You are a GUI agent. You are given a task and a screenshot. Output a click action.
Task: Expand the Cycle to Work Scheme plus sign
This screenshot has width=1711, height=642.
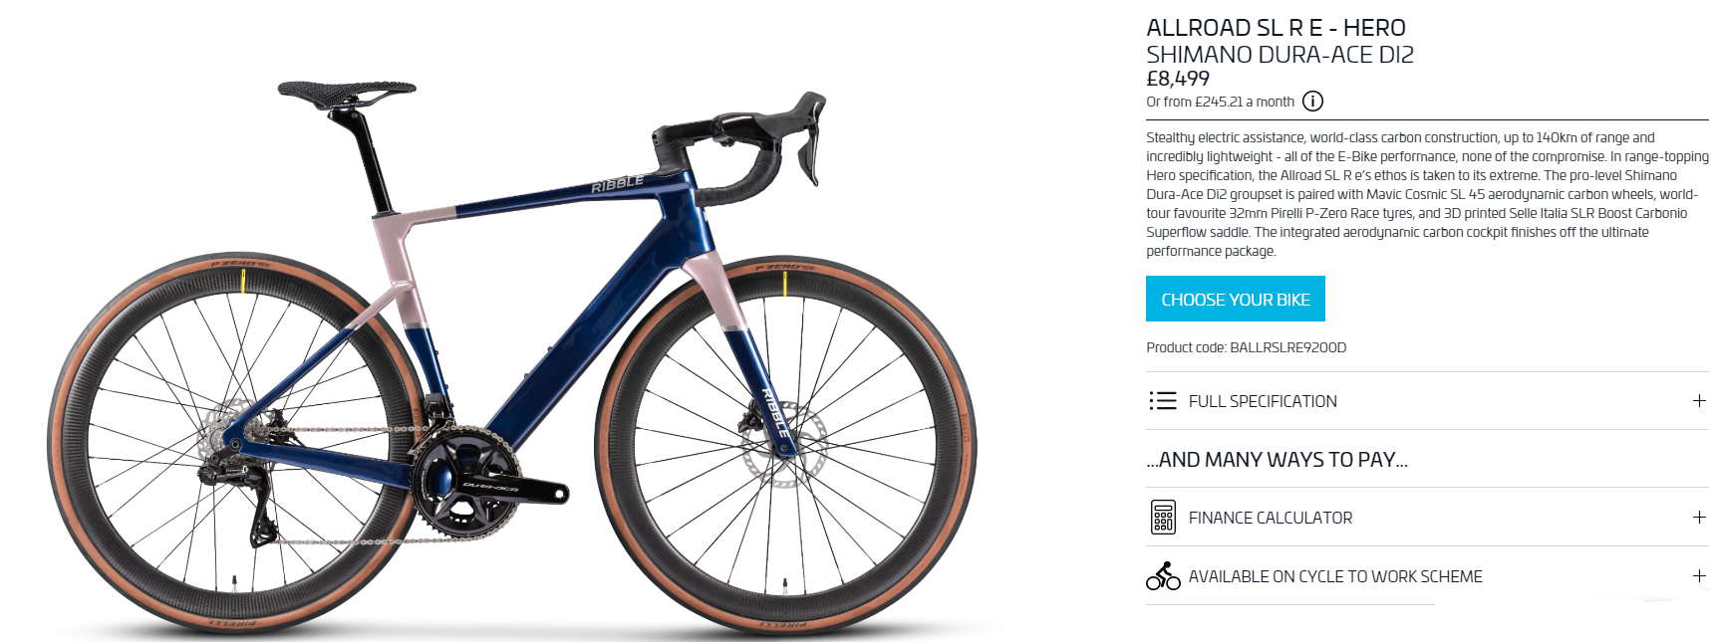[1699, 576]
